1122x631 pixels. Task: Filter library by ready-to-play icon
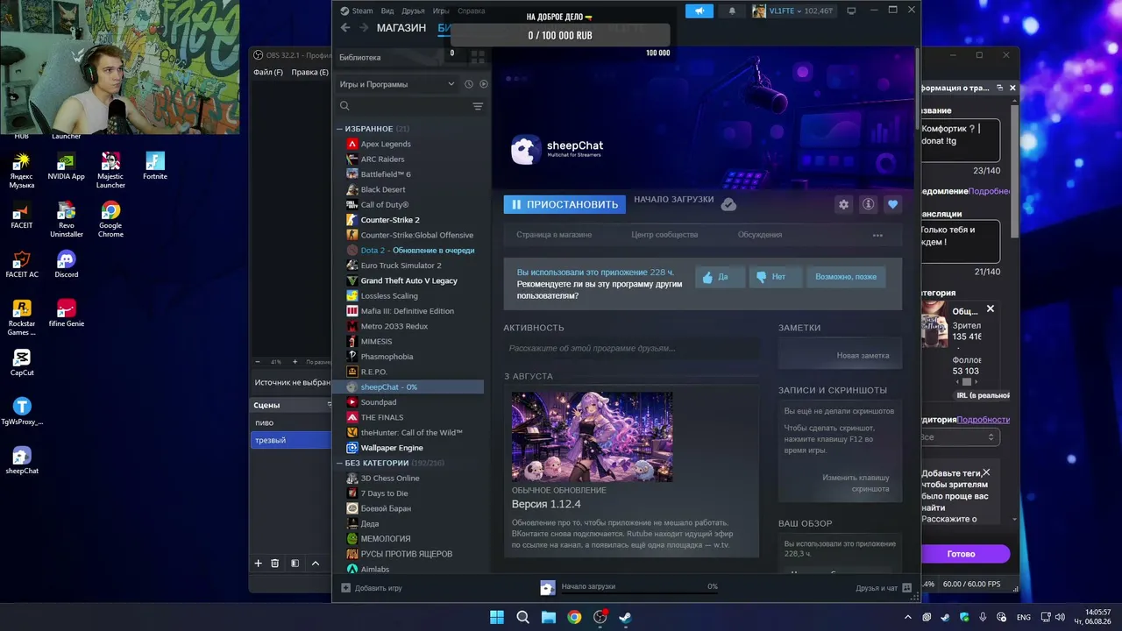click(x=483, y=84)
